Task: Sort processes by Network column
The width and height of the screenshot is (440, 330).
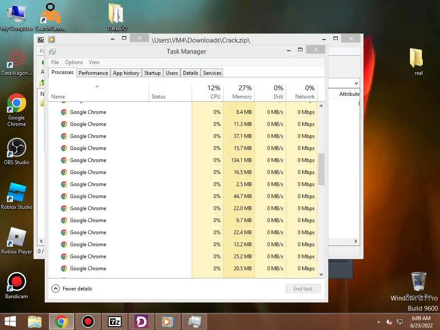Action: coord(302,93)
